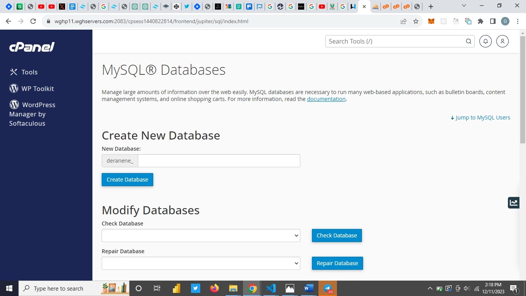Open Firefox from the taskbar

tap(214, 288)
